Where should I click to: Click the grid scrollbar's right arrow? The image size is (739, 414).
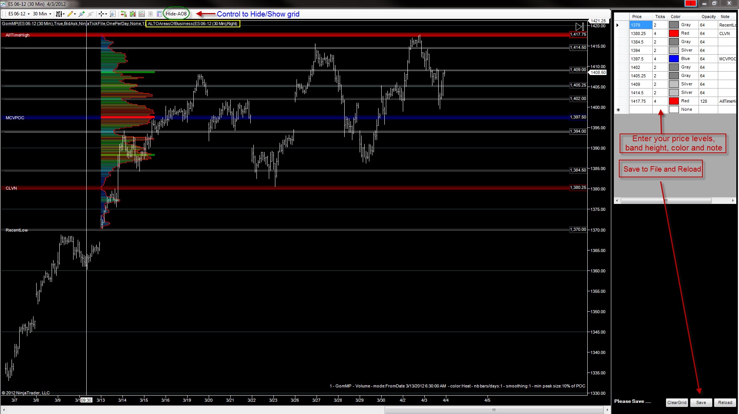point(733,200)
